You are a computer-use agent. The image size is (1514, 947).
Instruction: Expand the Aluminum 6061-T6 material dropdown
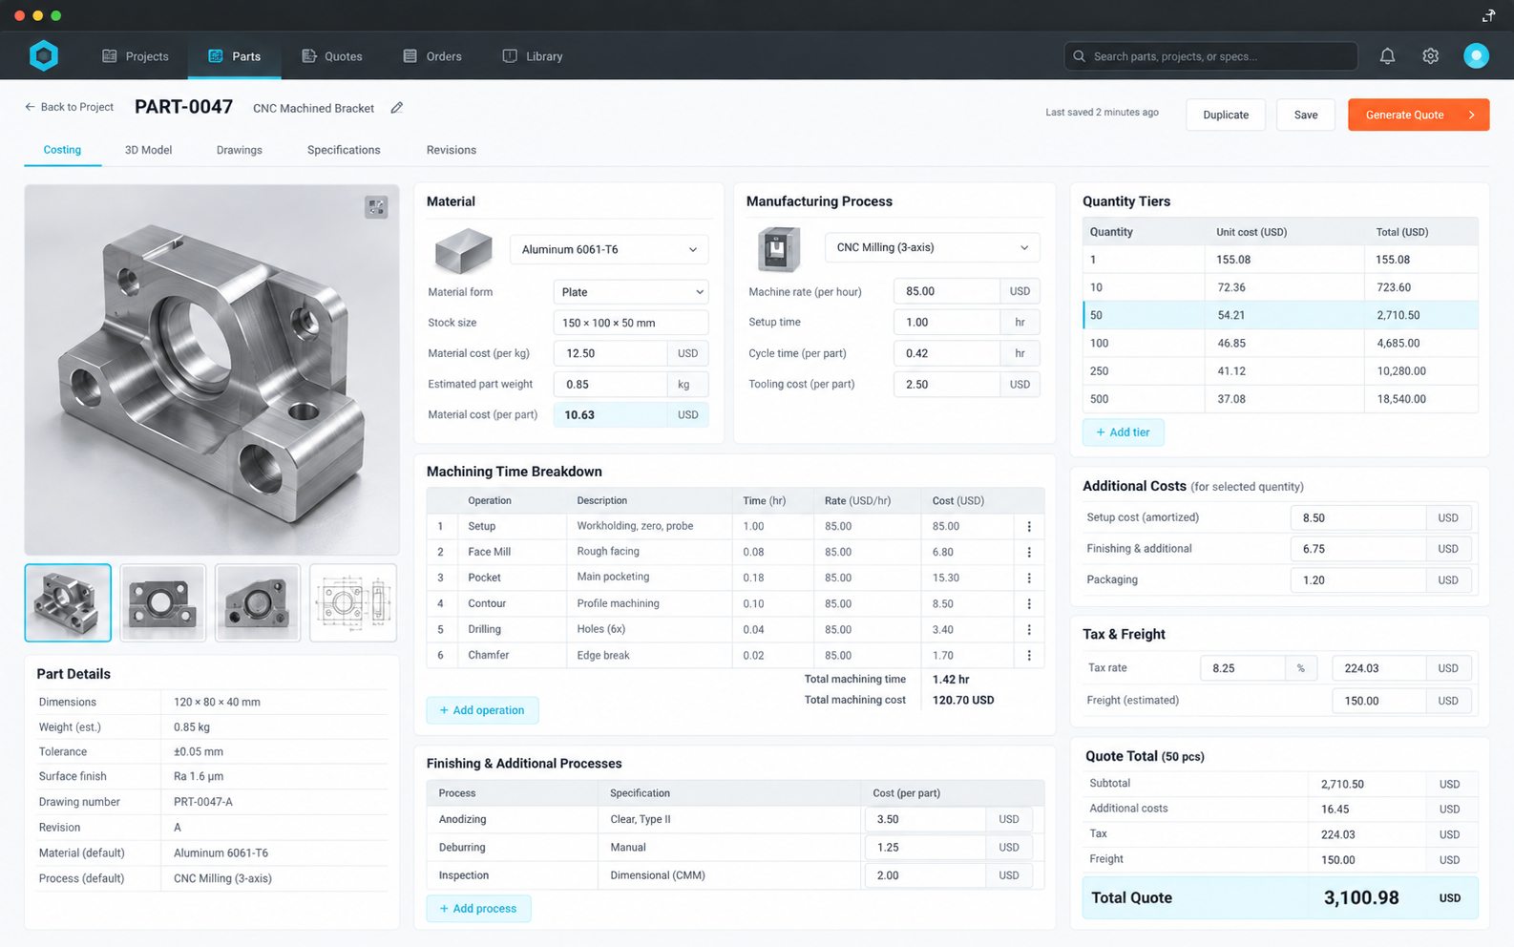click(x=609, y=249)
